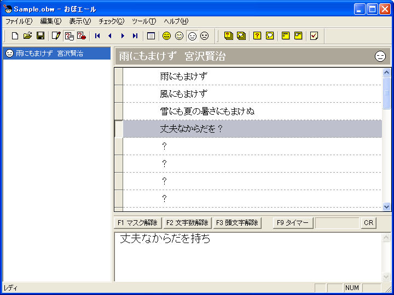The image size is (394, 295).
Task: Click scroll down arrow of text list
Action: (386, 206)
